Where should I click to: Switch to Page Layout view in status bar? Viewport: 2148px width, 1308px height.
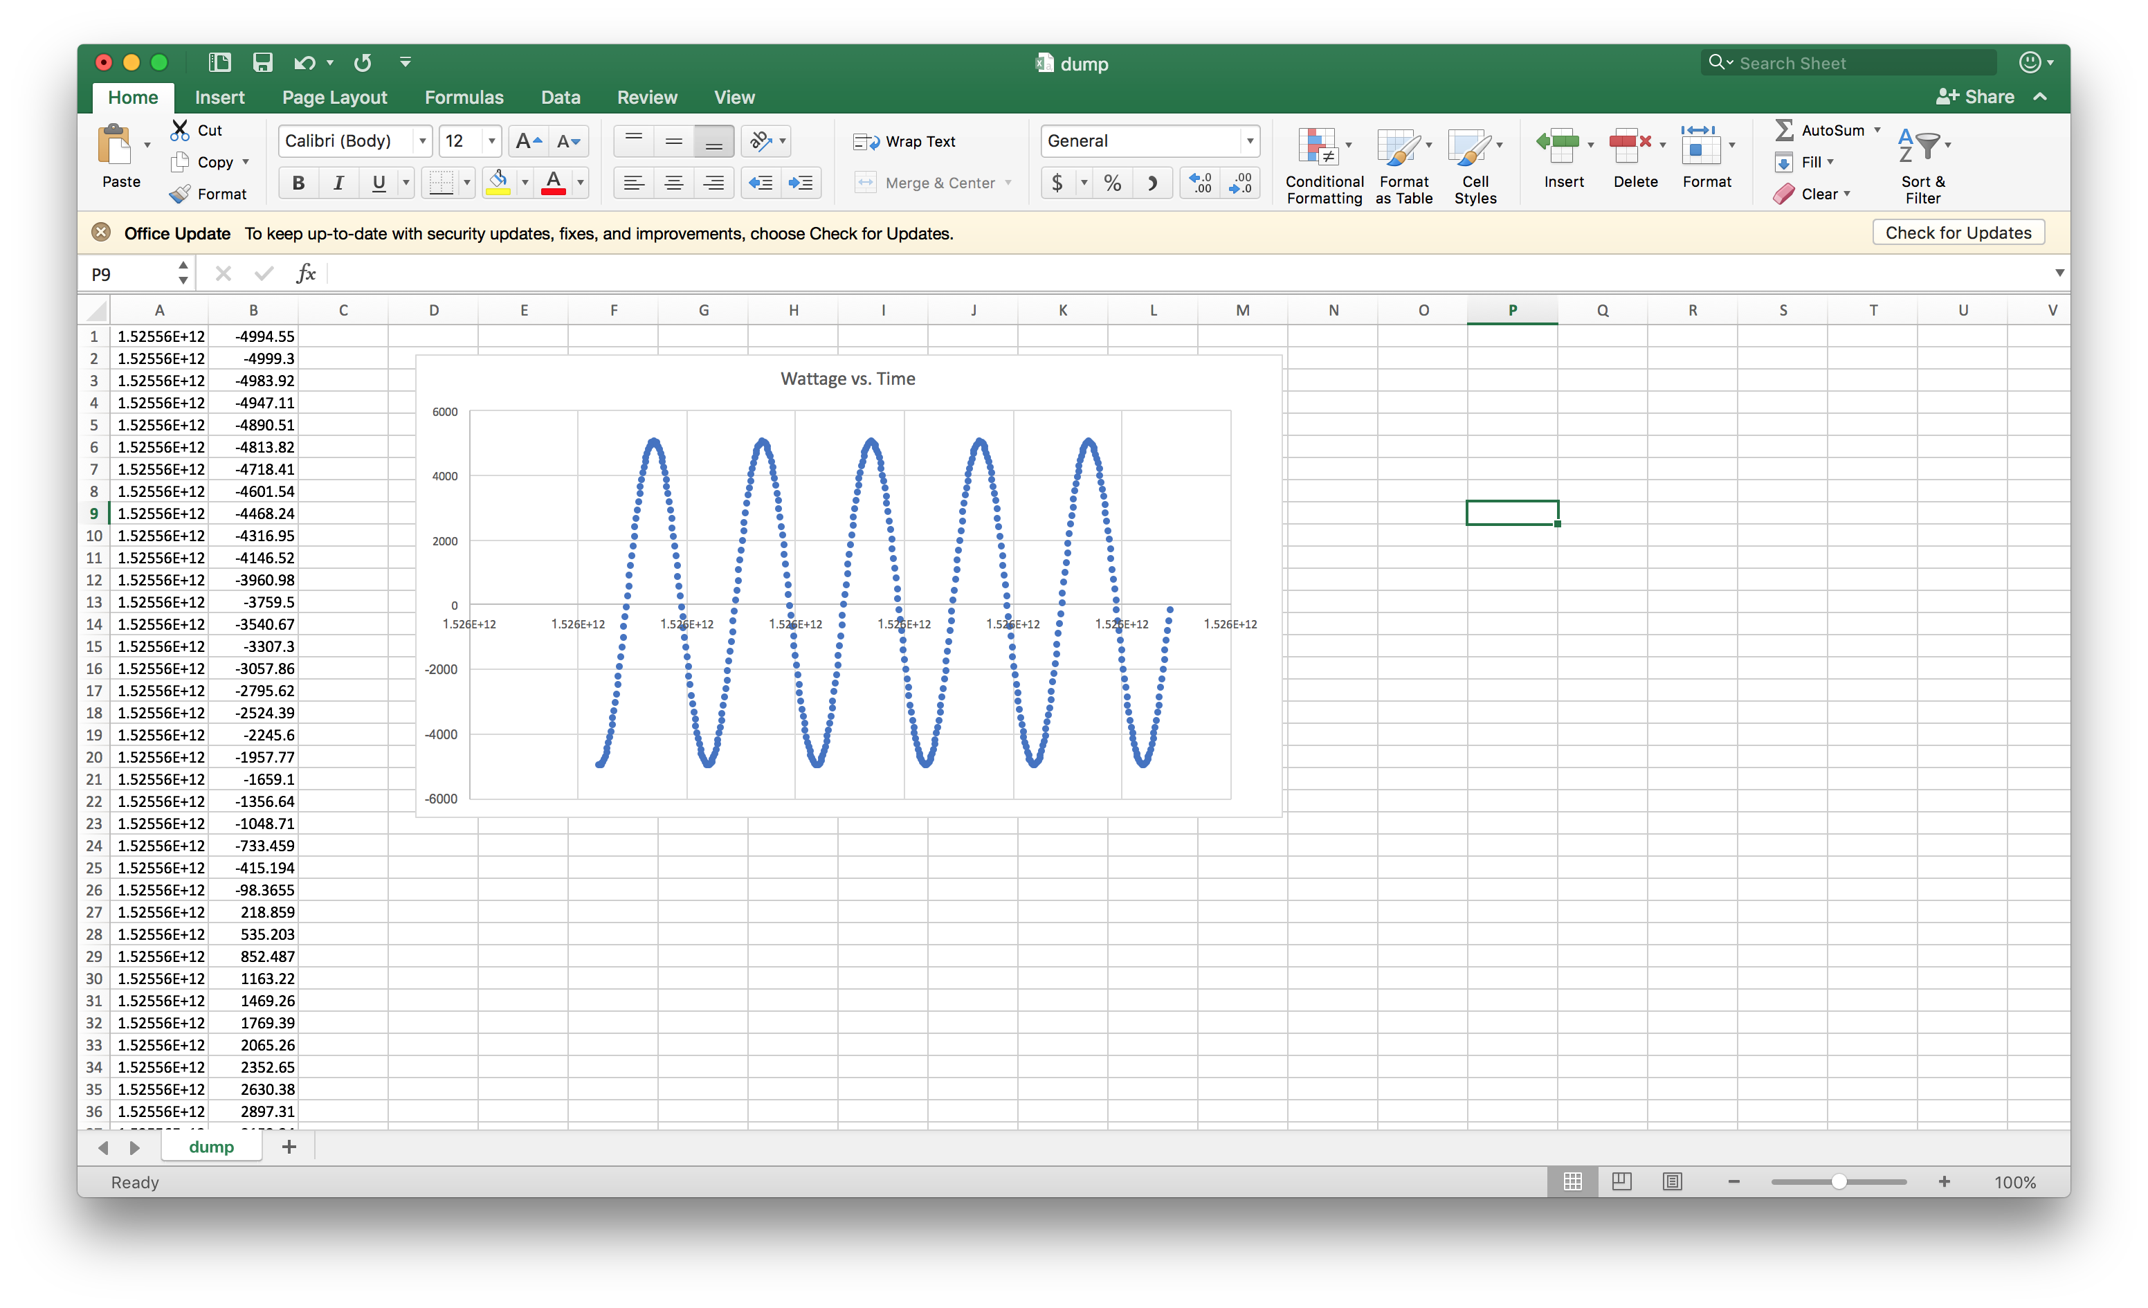1621,1181
